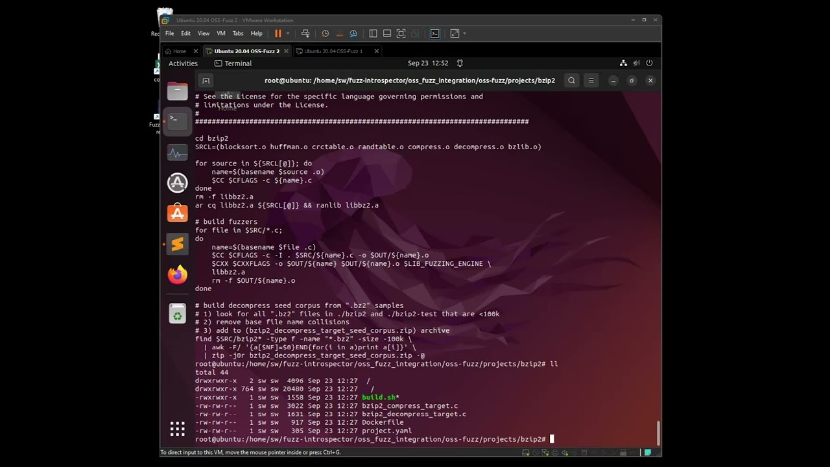The height and width of the screenshot is (467, 830).
Task: Send Ctrl+Alt+Del to the VM
Action: [x=305, y=33]
